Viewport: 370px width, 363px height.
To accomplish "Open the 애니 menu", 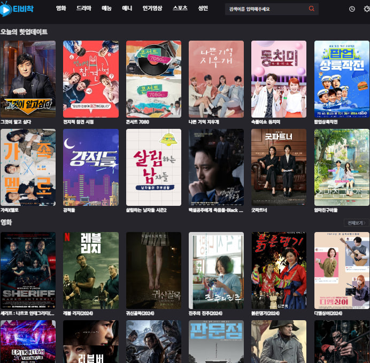I will coord(127,8).
